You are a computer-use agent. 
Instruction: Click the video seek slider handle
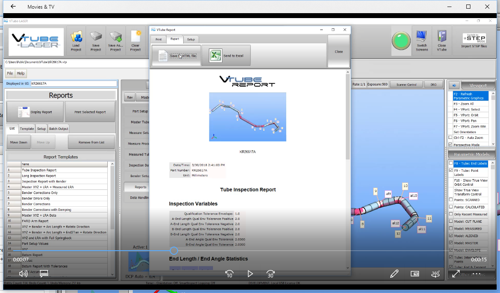click(174, 251)
